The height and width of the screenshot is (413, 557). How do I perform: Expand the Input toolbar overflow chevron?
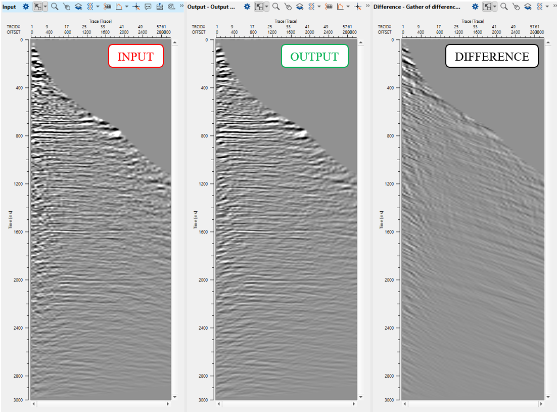(x=181, y=7)
